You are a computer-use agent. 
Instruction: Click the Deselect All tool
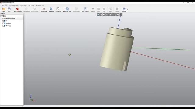[27, 9]
